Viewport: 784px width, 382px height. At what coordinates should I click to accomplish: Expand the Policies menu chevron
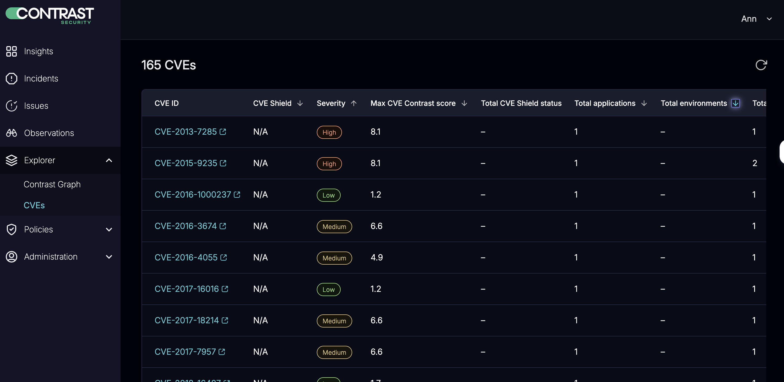109,229
